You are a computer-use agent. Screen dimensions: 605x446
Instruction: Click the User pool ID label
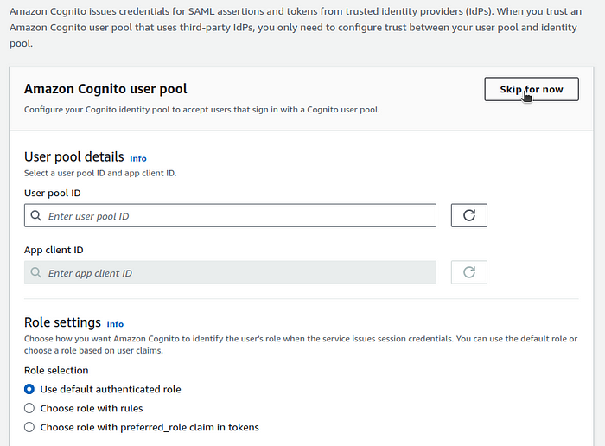coord(53,193)
